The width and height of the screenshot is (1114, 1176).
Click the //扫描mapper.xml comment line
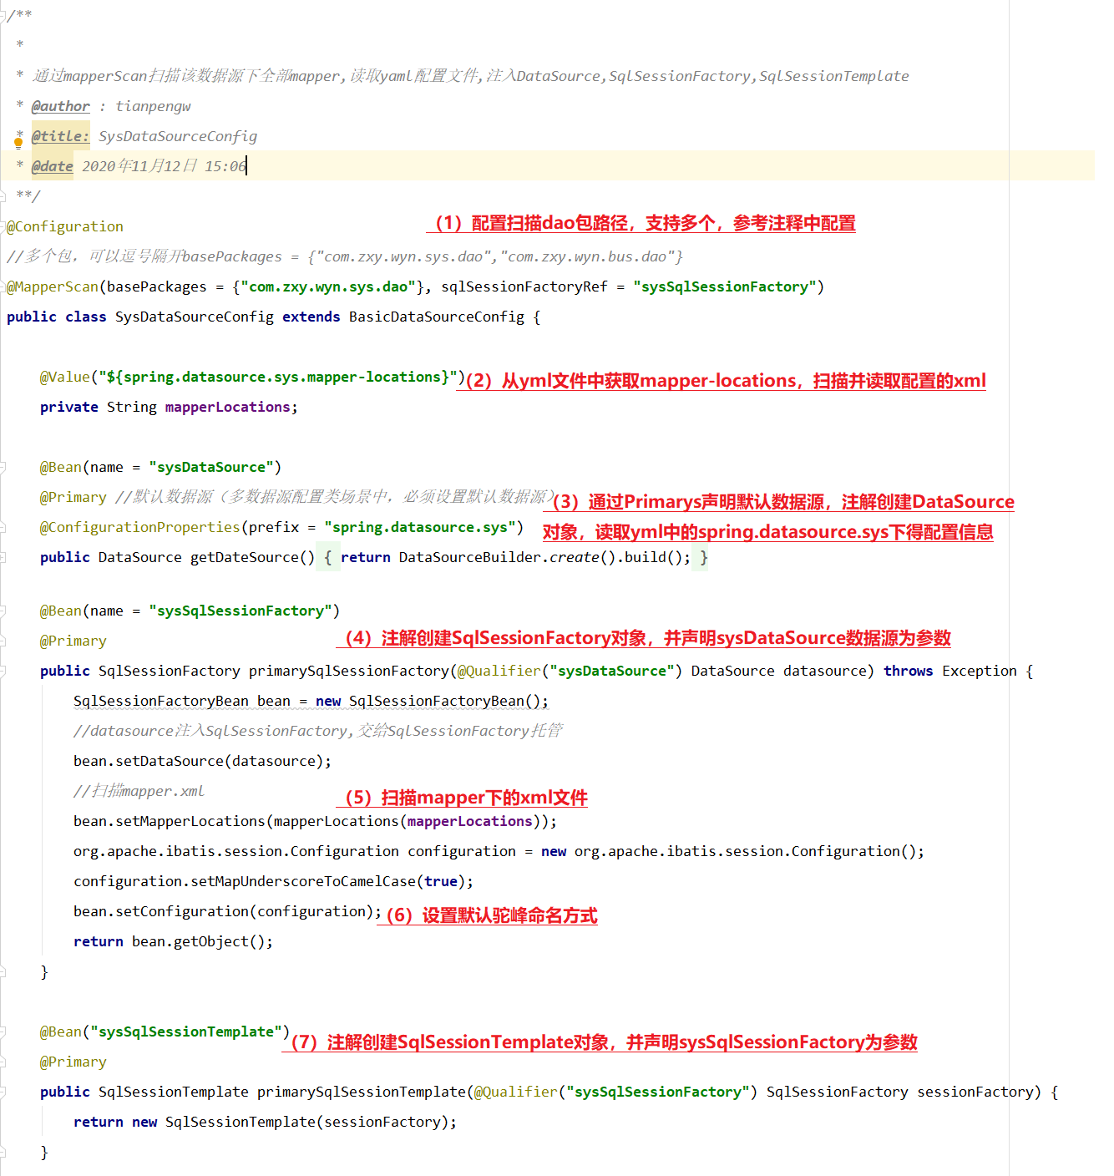[x=139, y=791]
